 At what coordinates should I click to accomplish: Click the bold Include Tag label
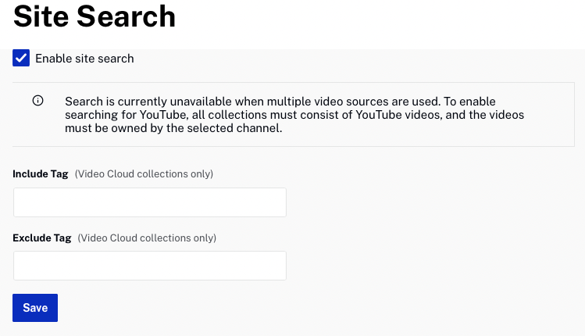[x=41, y=174]
